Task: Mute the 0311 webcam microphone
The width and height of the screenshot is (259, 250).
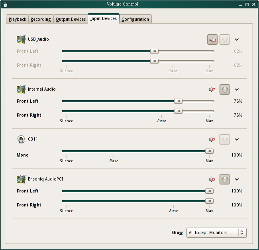Action: coord(212,139)
